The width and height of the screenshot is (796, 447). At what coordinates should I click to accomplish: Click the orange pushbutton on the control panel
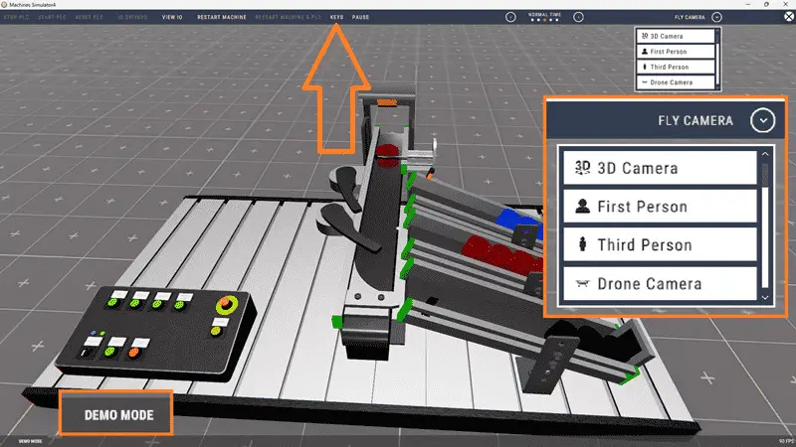(x=134, y=353)
